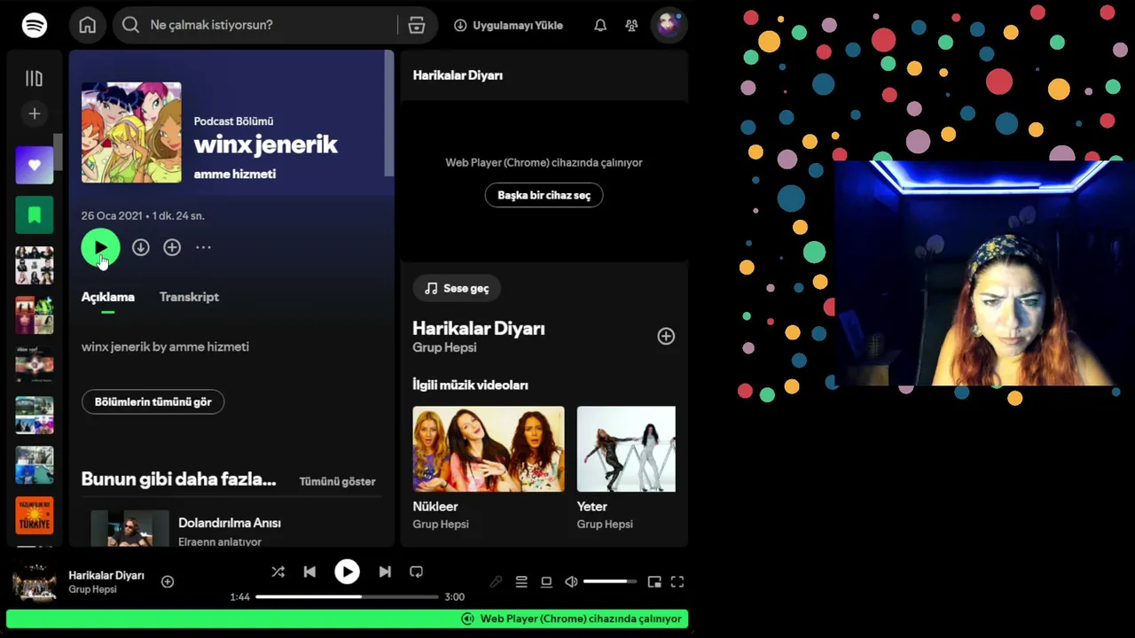Add winx jenerik episode to library
1135x638 pixels.
point(172,247)
